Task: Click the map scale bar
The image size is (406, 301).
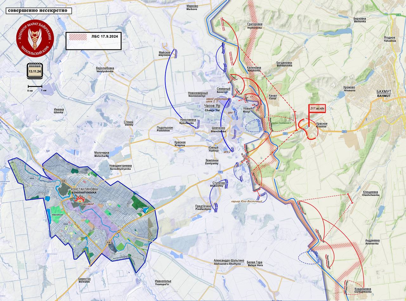Action: click(x=35, y=86)
